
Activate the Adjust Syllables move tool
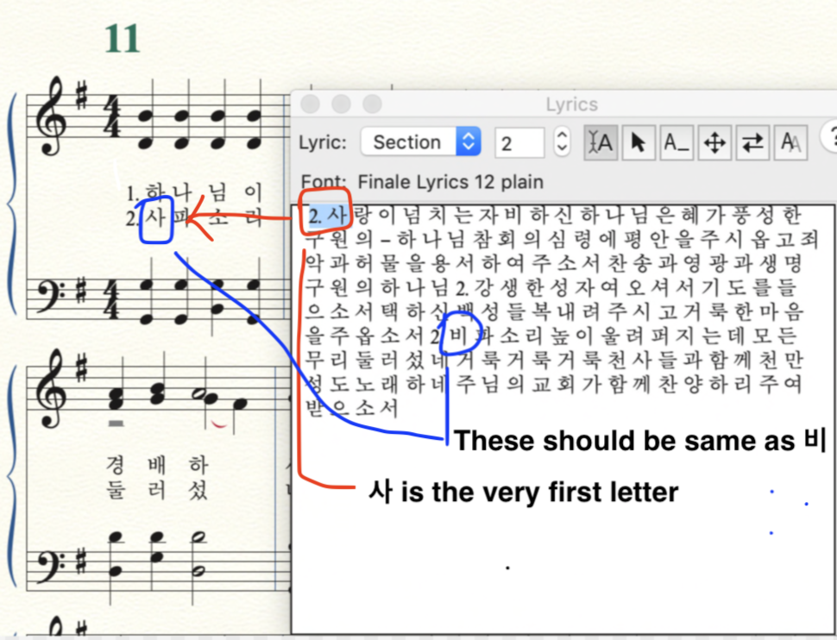714,142
